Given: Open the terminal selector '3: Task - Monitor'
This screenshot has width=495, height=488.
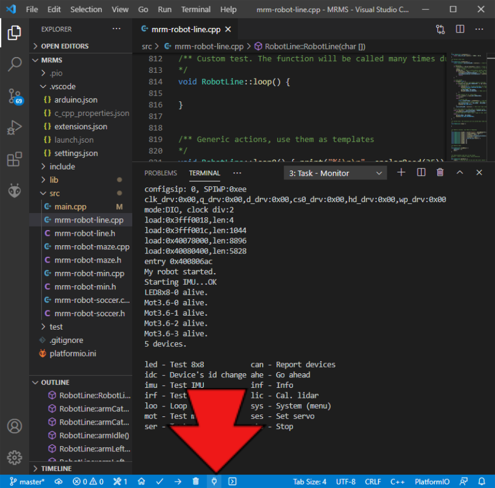Looking at the screenshot, I should tap(336, 173).
